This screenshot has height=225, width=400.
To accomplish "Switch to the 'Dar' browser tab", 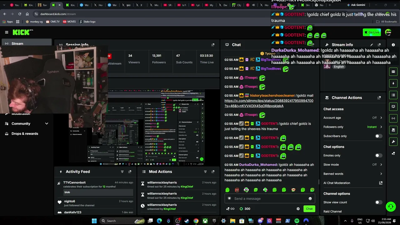I will 223,5.
